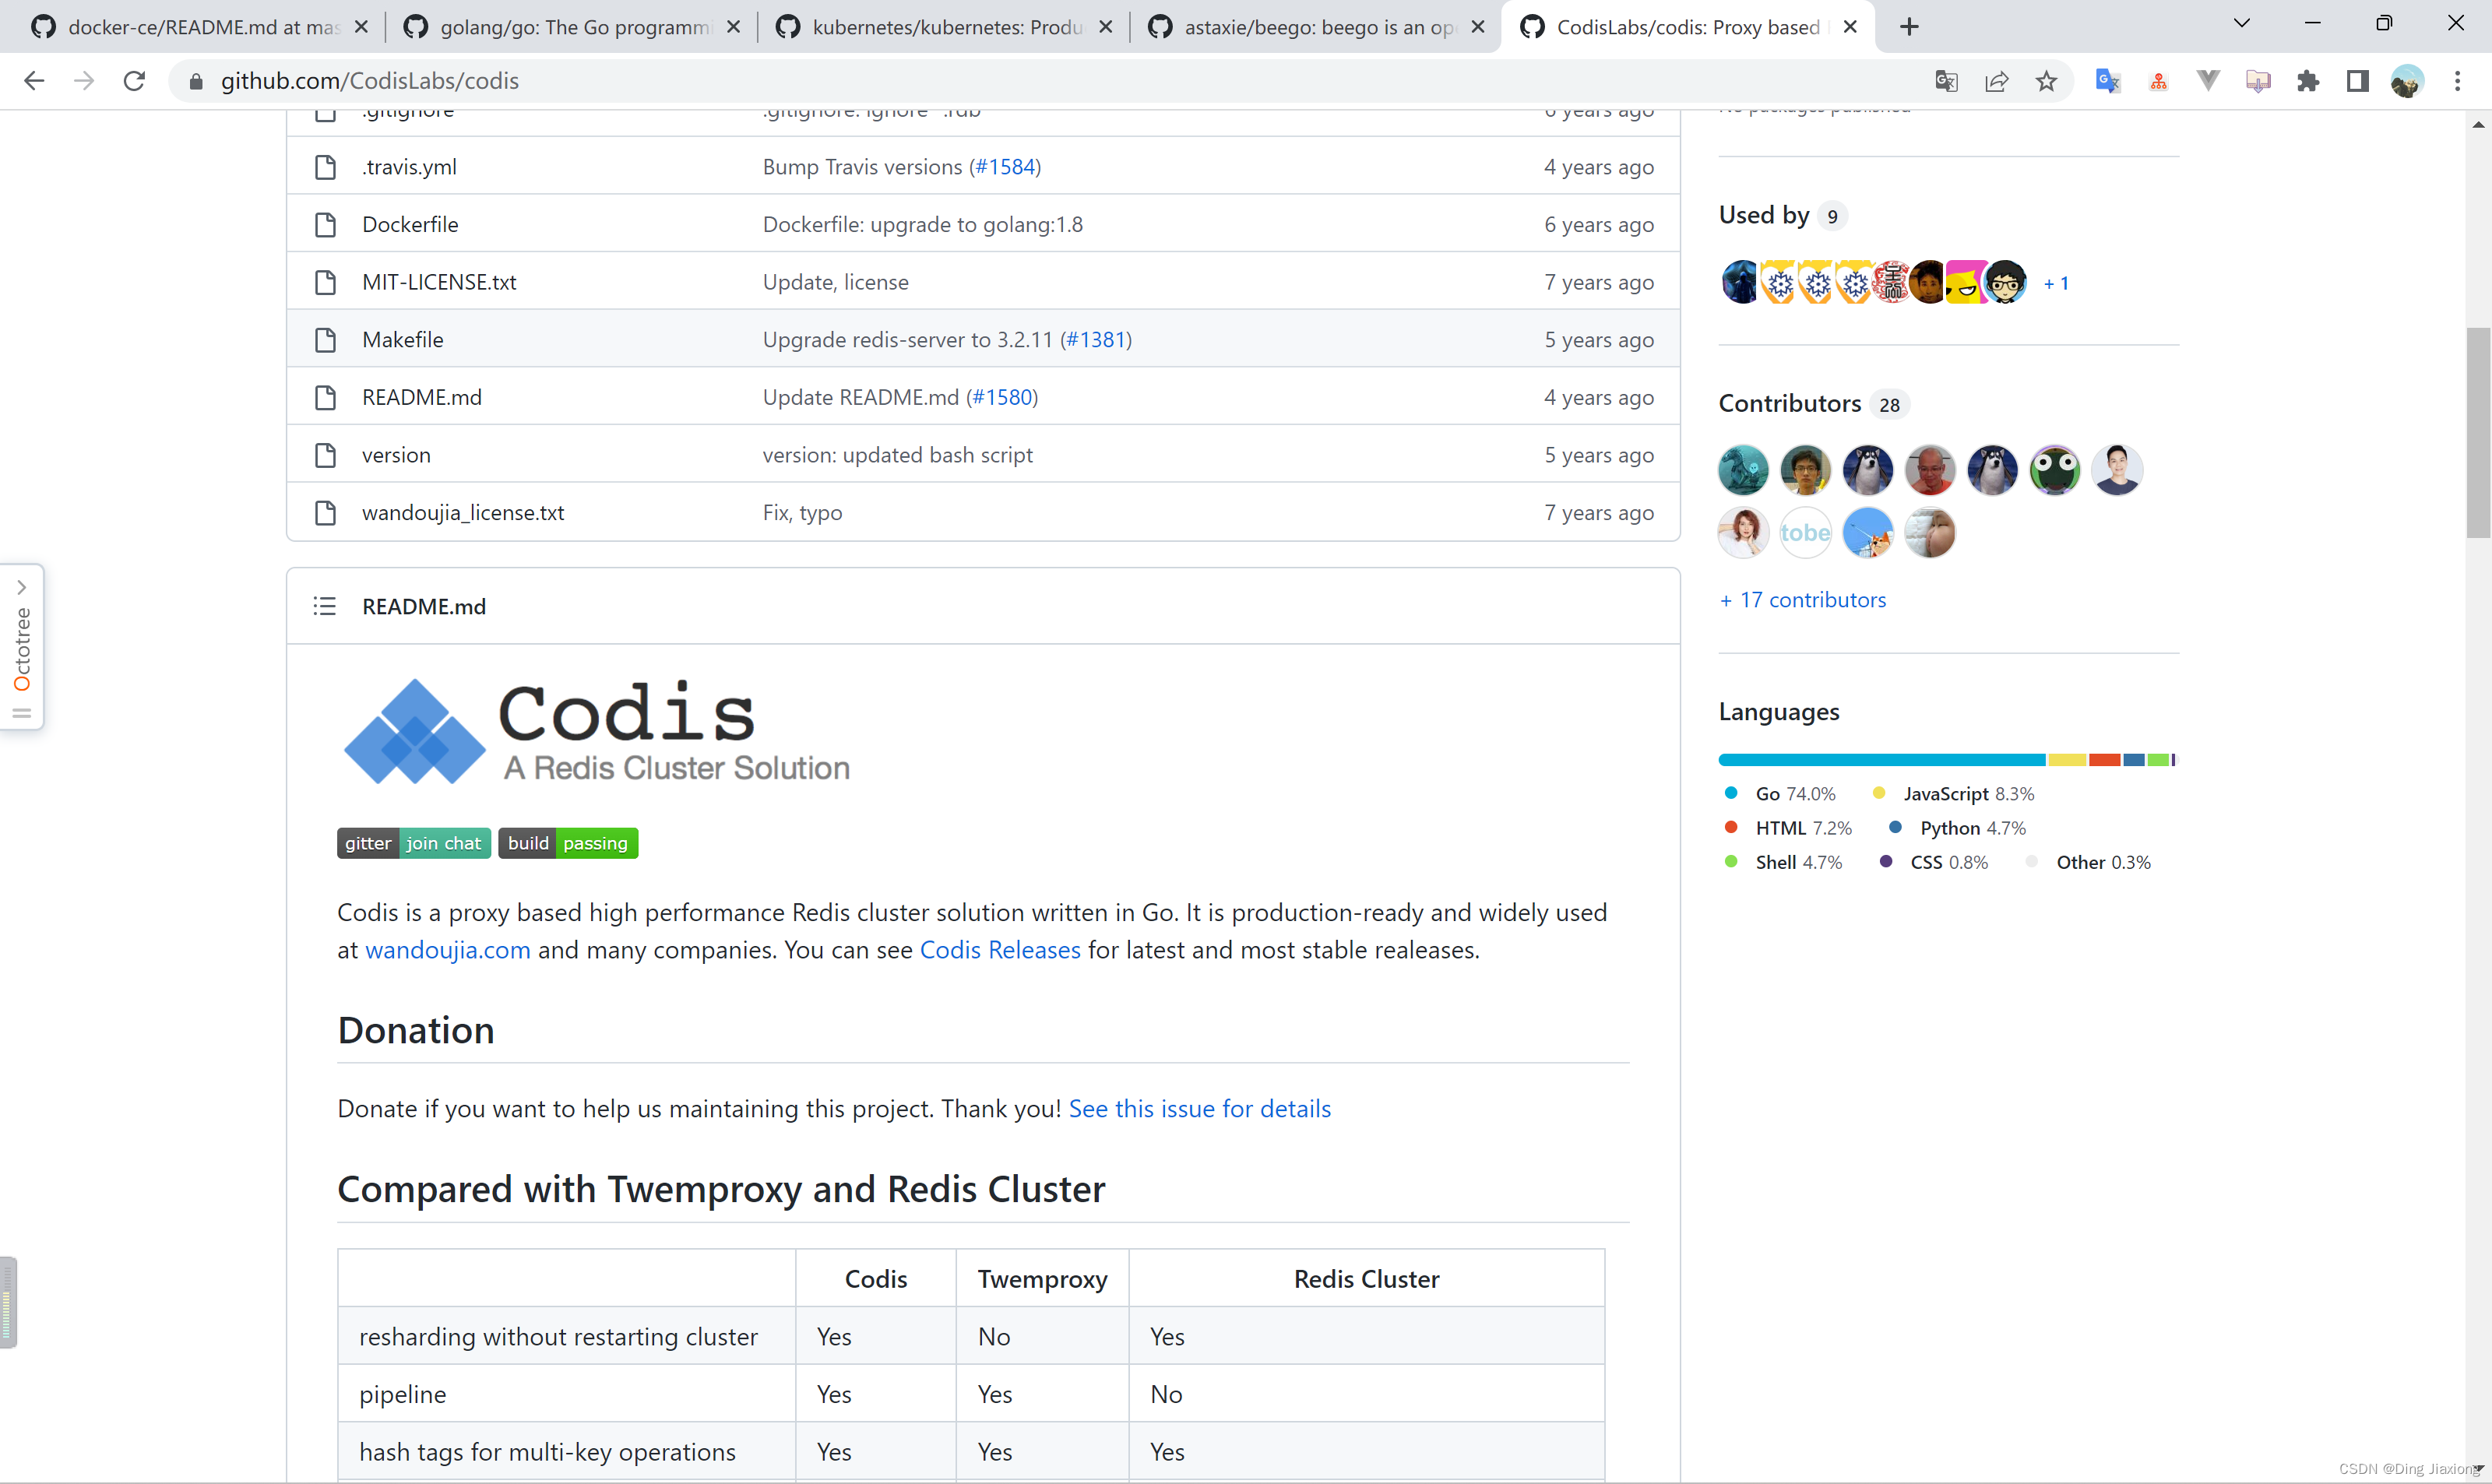Image resolution: width=2492 pixels, height=1484 pixels.
Task: Click See this issue for details
Action: pos(1200,1109)
